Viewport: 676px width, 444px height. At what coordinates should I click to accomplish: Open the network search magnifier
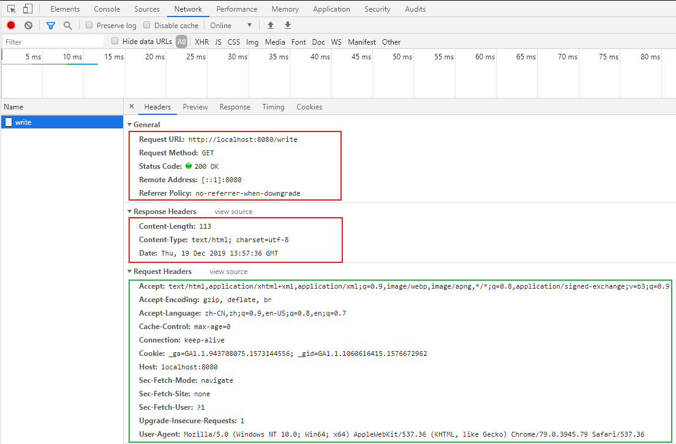68,26
